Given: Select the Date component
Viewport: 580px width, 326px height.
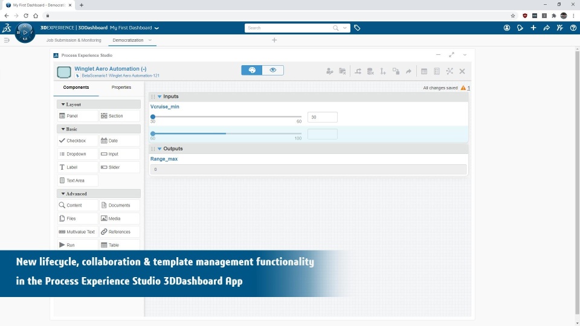Looking at the screenshot, I should click(x=120, y=141).
